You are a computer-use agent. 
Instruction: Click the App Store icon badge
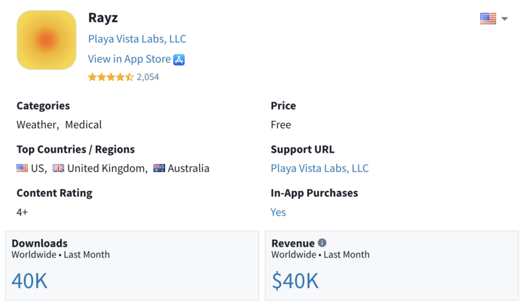click(x=179, y=59)
